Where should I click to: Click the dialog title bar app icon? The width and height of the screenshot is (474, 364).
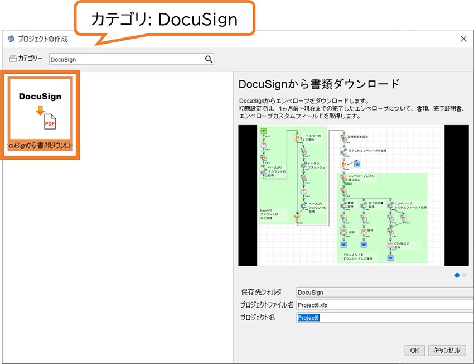click(11, 39)
